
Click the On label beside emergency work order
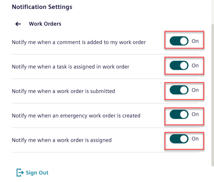pyautogui.click(x=195, y=114)
